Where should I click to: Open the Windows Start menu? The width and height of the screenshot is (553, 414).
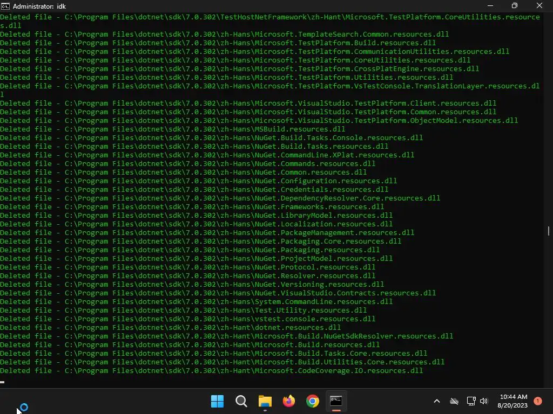[217, 401]
